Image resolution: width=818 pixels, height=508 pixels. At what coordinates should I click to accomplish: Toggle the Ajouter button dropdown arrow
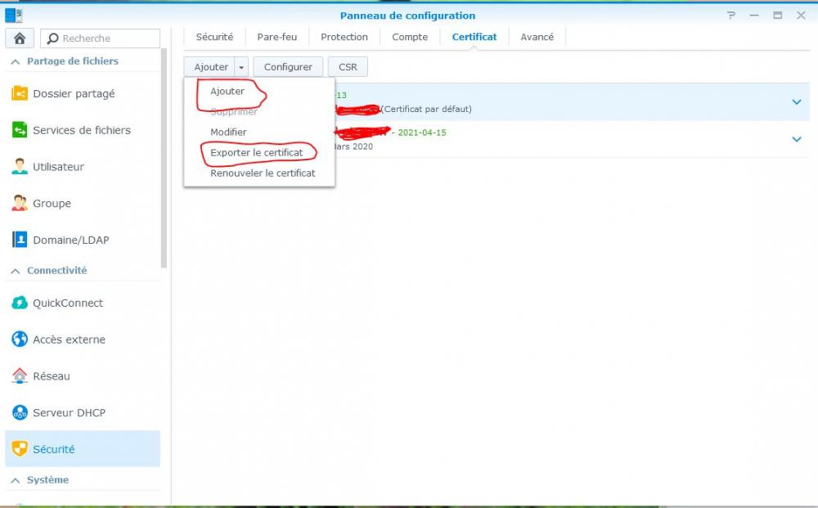[x=241, y=67]
